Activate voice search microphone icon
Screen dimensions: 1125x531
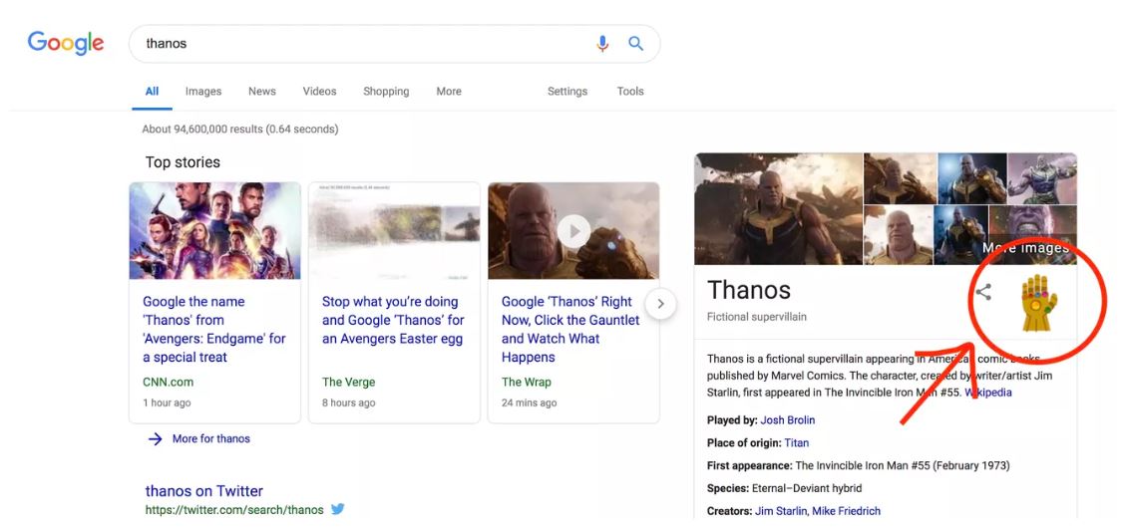point(602,44)
